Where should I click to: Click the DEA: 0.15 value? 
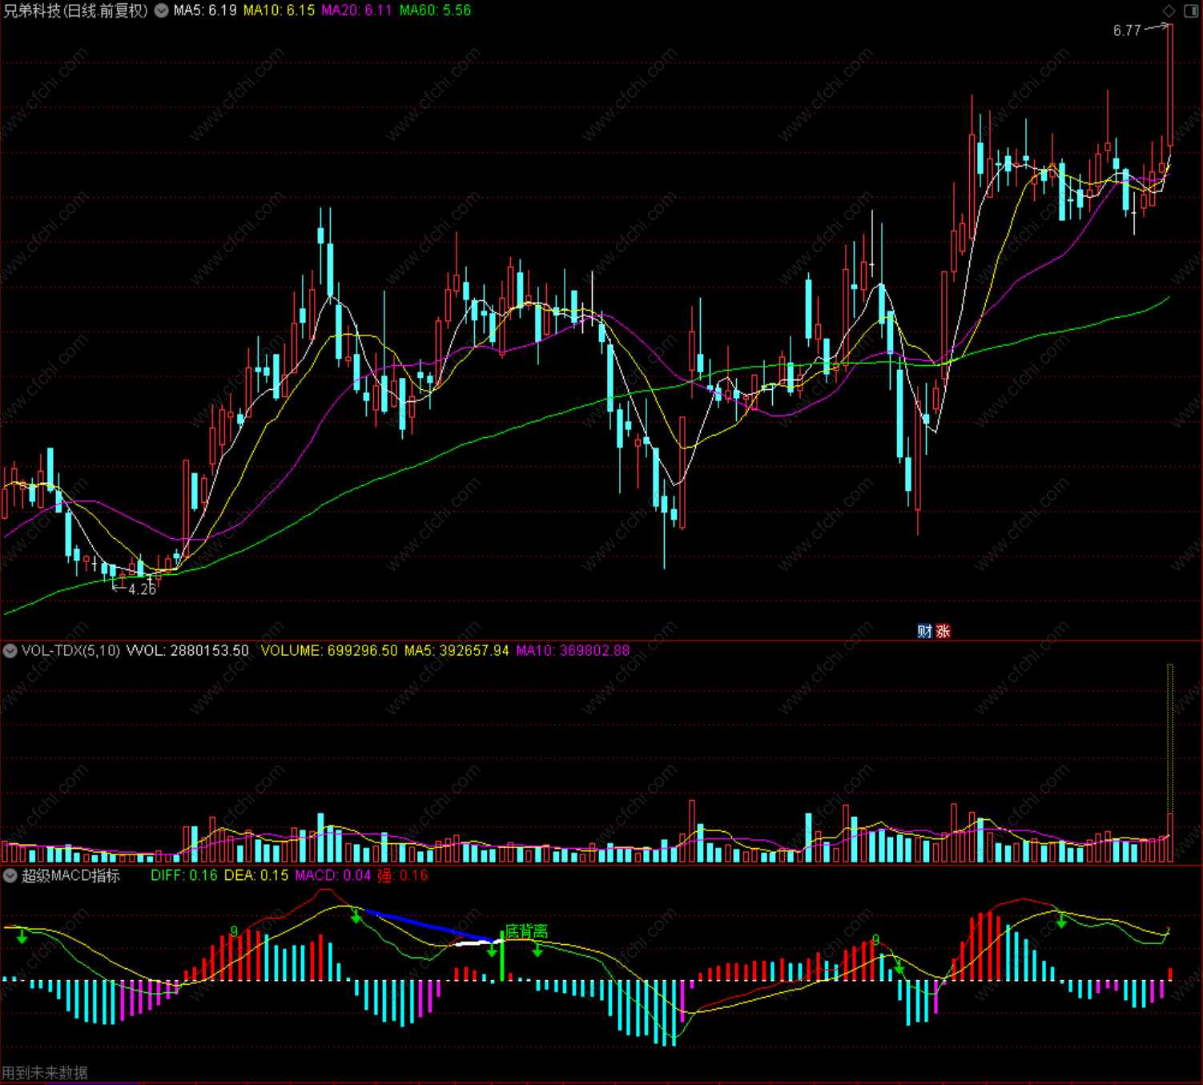click(x=256, y=875)
